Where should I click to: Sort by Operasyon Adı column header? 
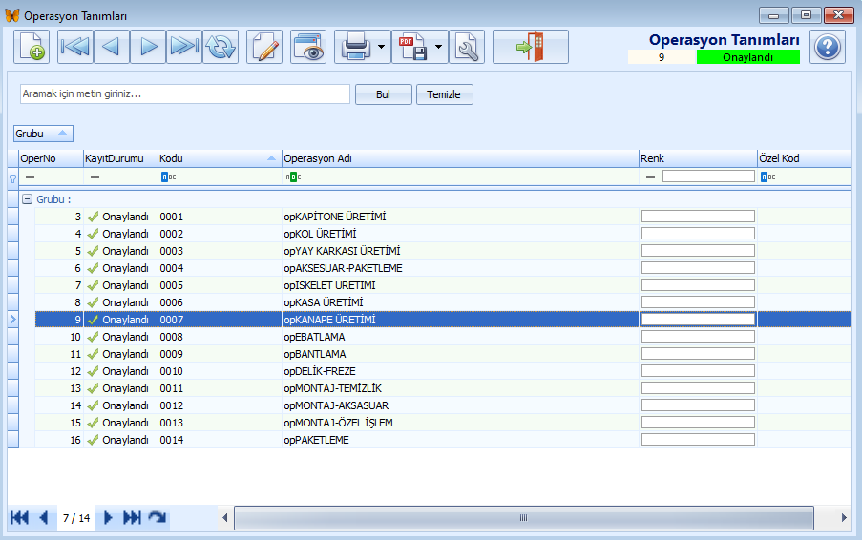(x=460, y=158)
